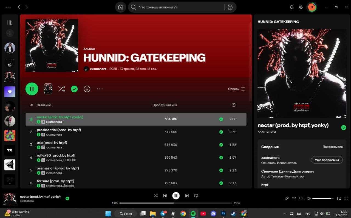Open artist Josodo on the for sure track
The image size is (351, 218).
pos(68,186)
